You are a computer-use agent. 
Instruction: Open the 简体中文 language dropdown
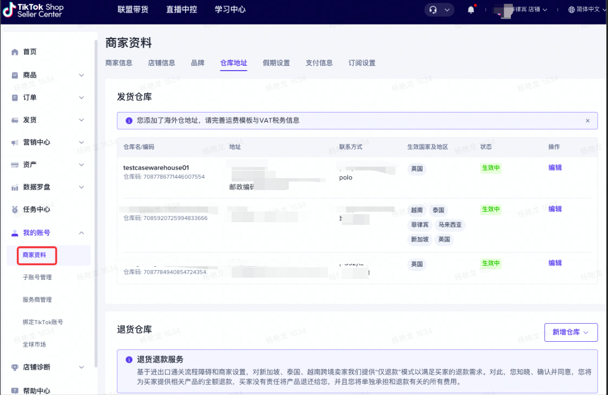point(587,10)
